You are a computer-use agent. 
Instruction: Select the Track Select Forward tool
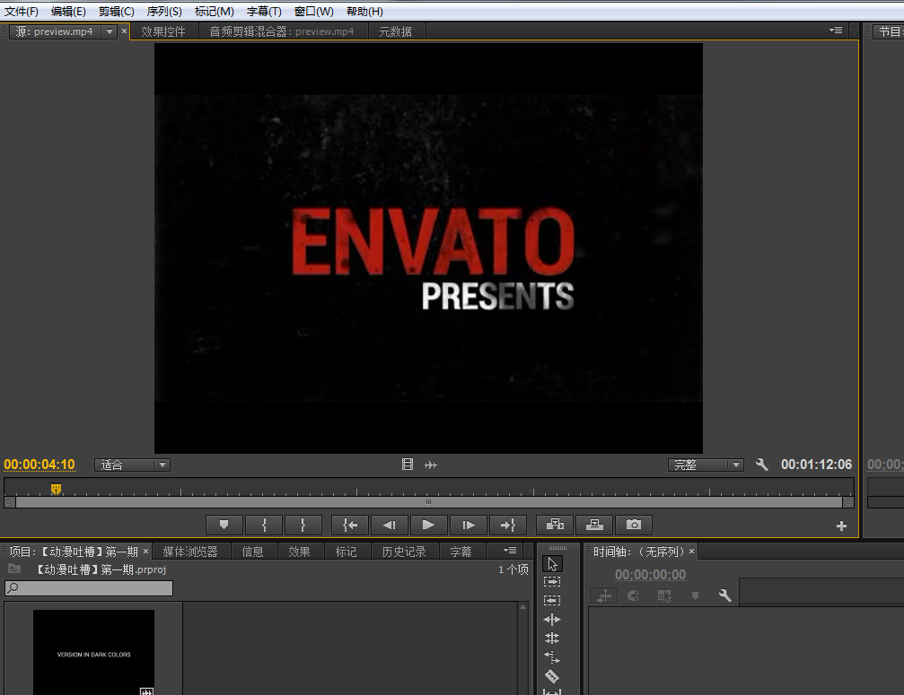pyautogui.click(x=552, y=582)
